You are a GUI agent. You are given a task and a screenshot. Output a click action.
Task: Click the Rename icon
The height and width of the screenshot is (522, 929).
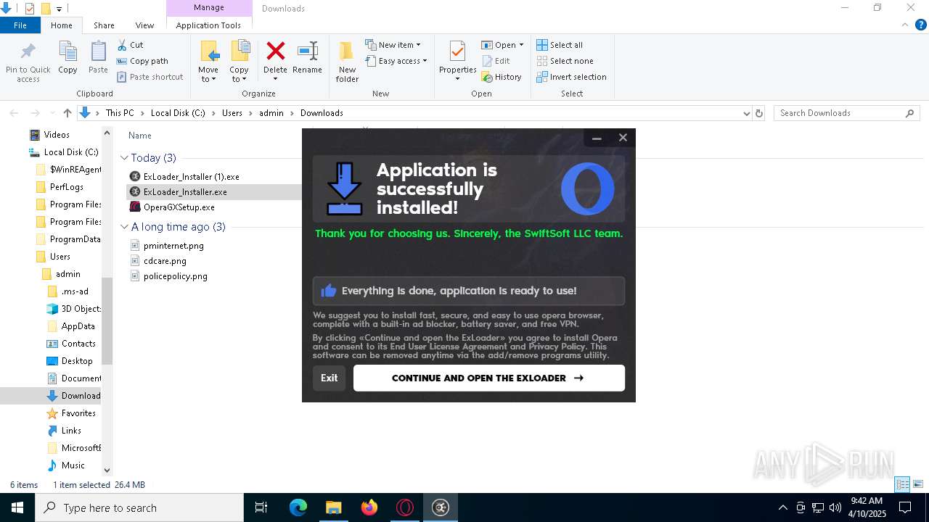[307, 51]
